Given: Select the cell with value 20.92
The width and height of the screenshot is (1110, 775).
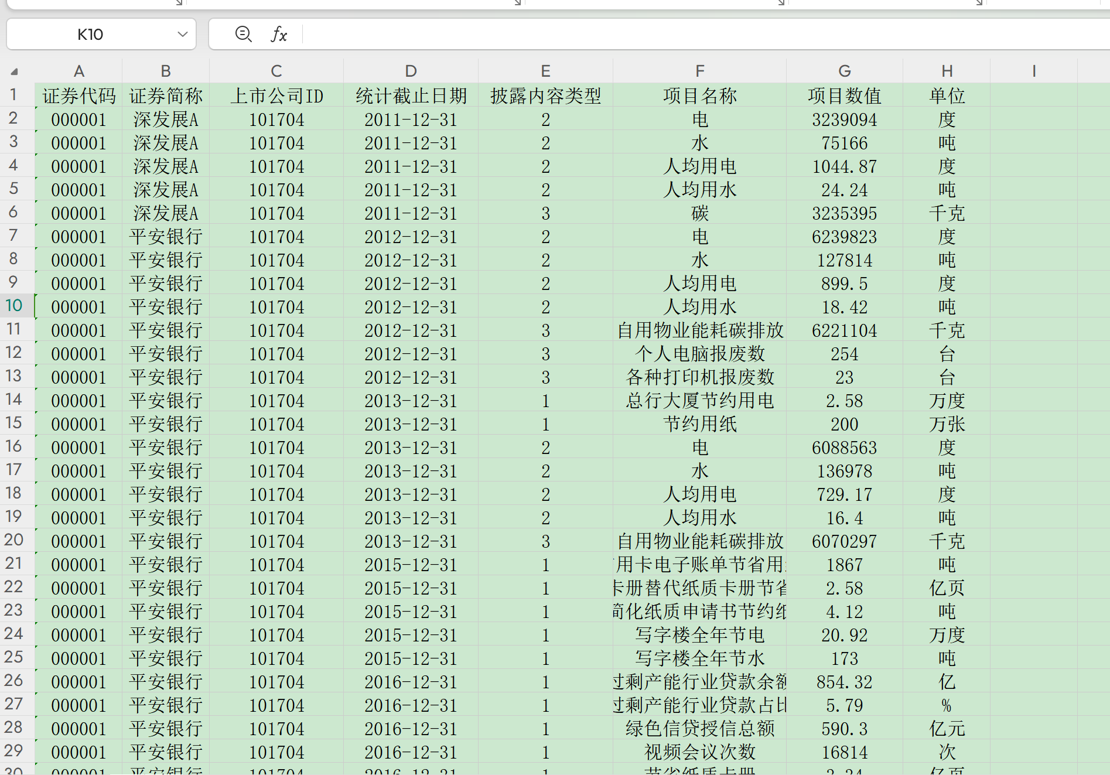Looking at the screenshot, I should (845, 634).
